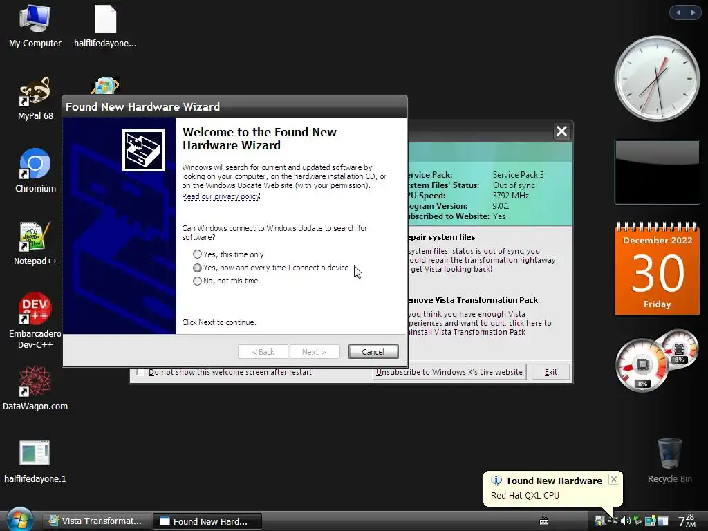Click Exit in Vista Transformation window
Viewport: 708px width, 531px height.
tap(550, 372)
